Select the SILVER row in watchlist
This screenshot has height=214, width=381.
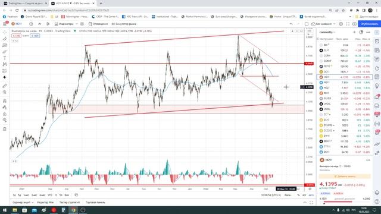click(345, 98)
